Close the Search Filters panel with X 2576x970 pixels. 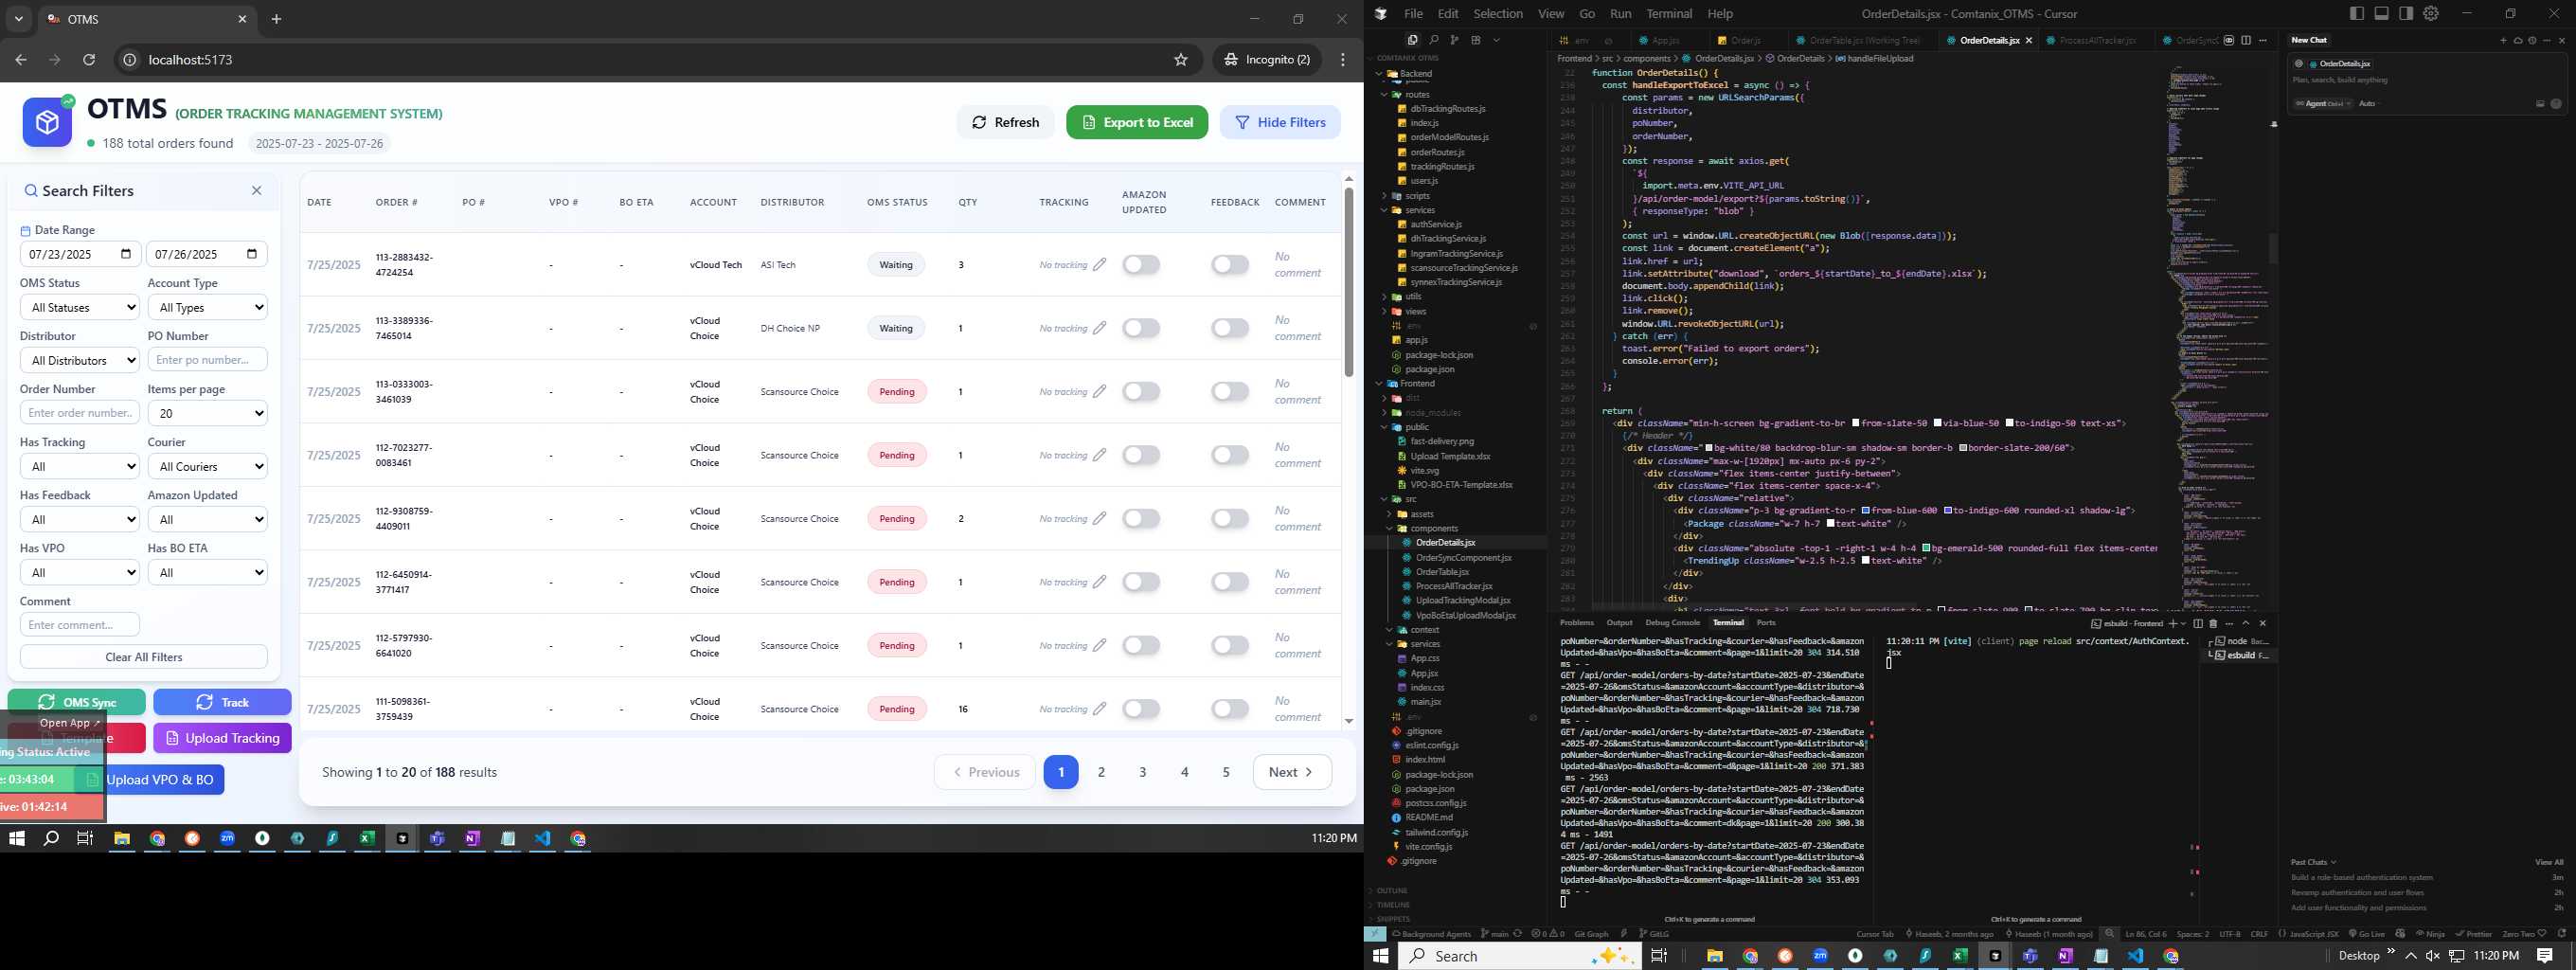click(x=257, y=191)
